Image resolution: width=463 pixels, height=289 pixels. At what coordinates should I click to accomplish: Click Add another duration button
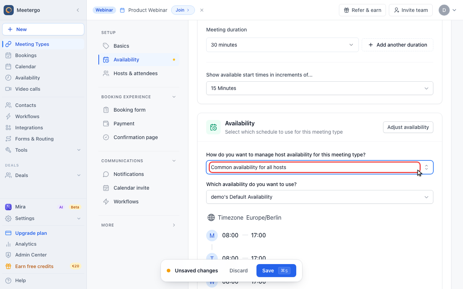tap(398, 45)
